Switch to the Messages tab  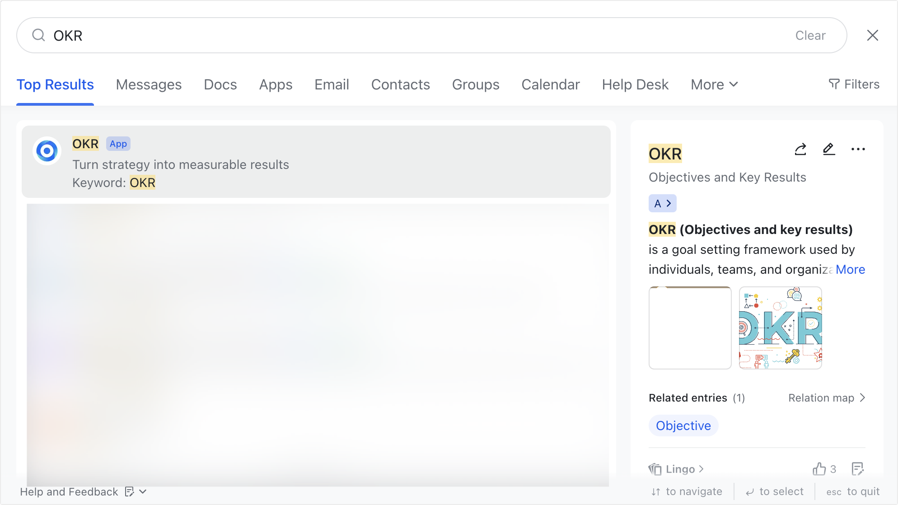click(149, 84)
